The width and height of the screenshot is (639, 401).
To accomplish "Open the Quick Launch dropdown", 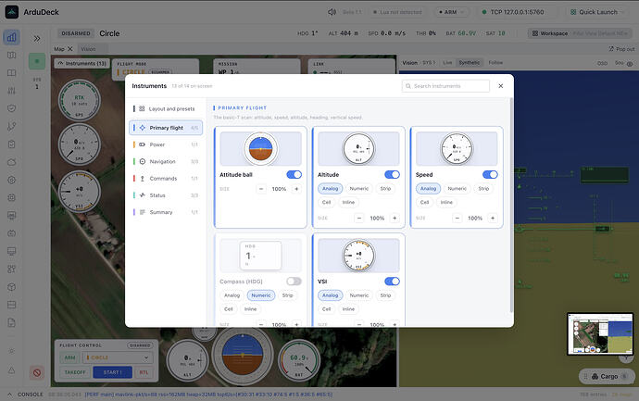I will tap(596, 12).
